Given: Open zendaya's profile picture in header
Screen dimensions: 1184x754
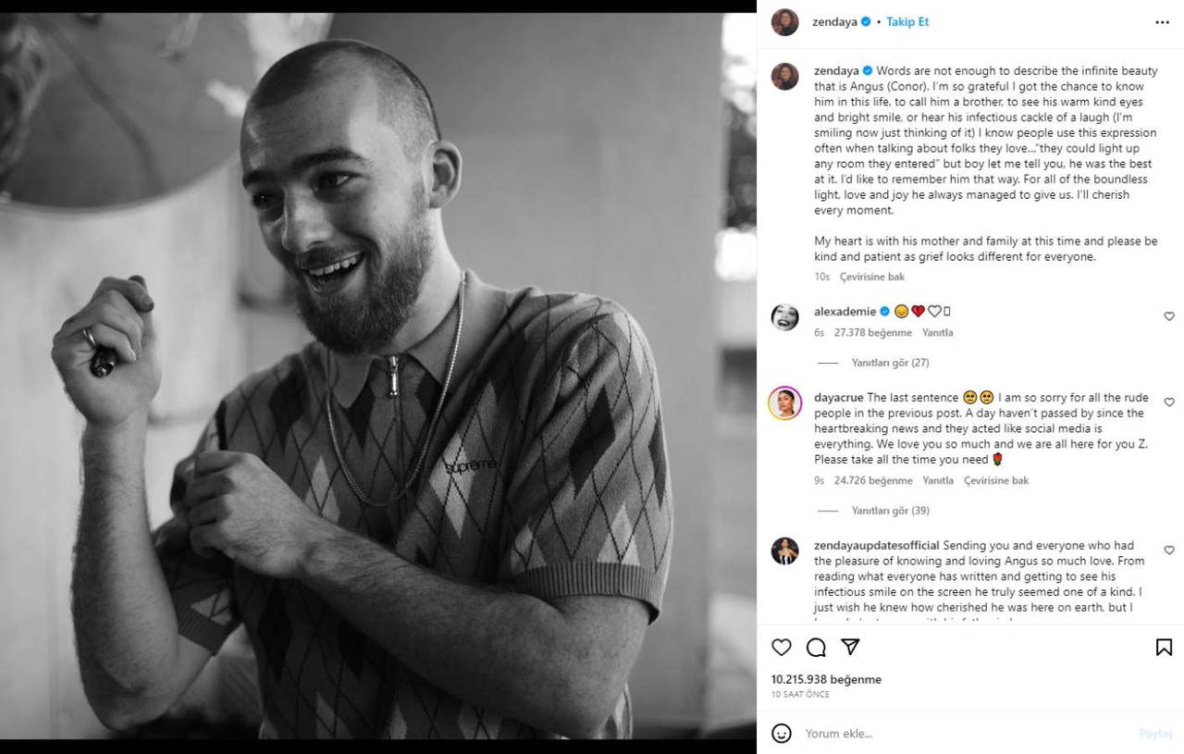Looking at the screenshot, I should (x=784, y=22).
